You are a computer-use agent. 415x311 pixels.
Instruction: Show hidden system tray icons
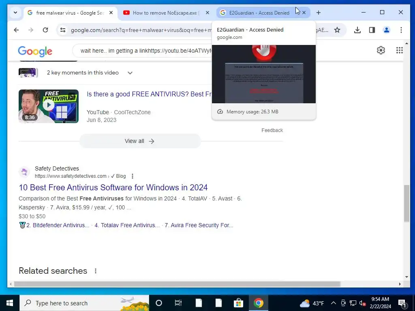tap(334, 303)
